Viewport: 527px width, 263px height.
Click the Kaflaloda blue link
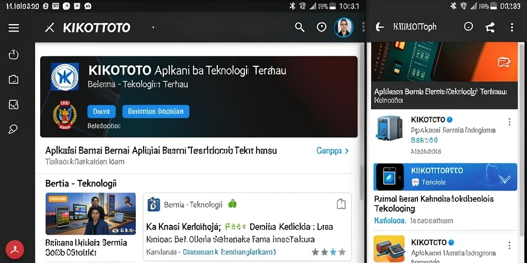(390, 220)
